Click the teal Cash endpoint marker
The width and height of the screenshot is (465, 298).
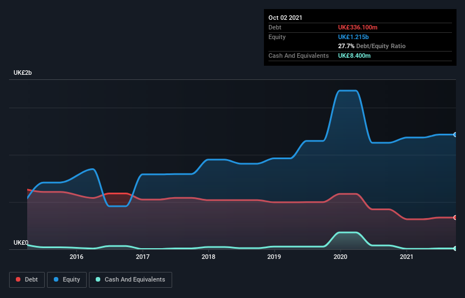point(455,249)
